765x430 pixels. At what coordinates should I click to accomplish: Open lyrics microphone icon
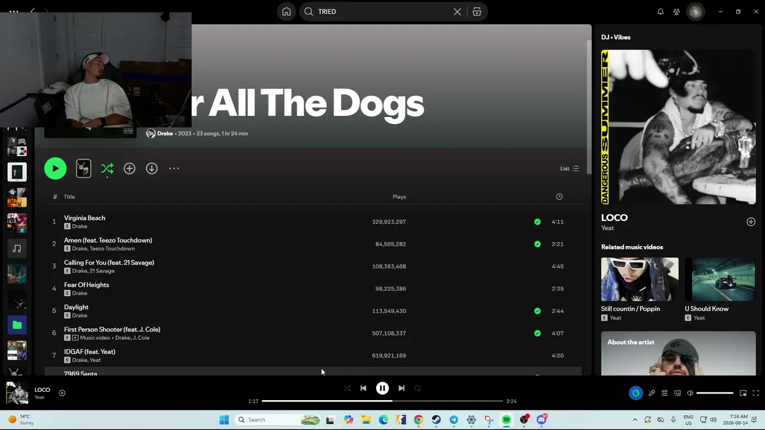(x=651, y=393)
